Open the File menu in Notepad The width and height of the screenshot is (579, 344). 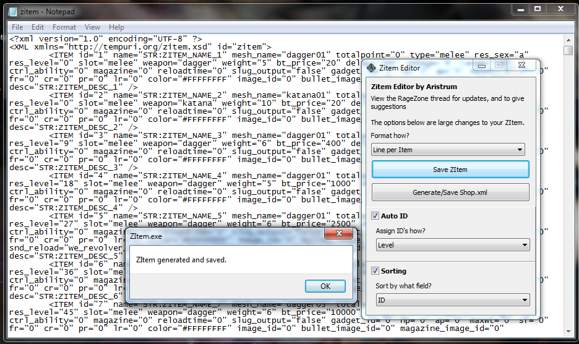17,27
